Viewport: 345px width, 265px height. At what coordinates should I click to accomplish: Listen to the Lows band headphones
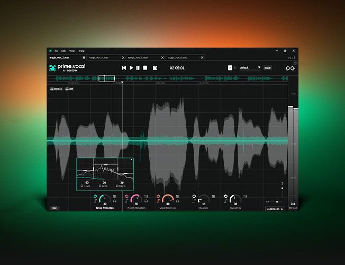click(x=82, y=186)
